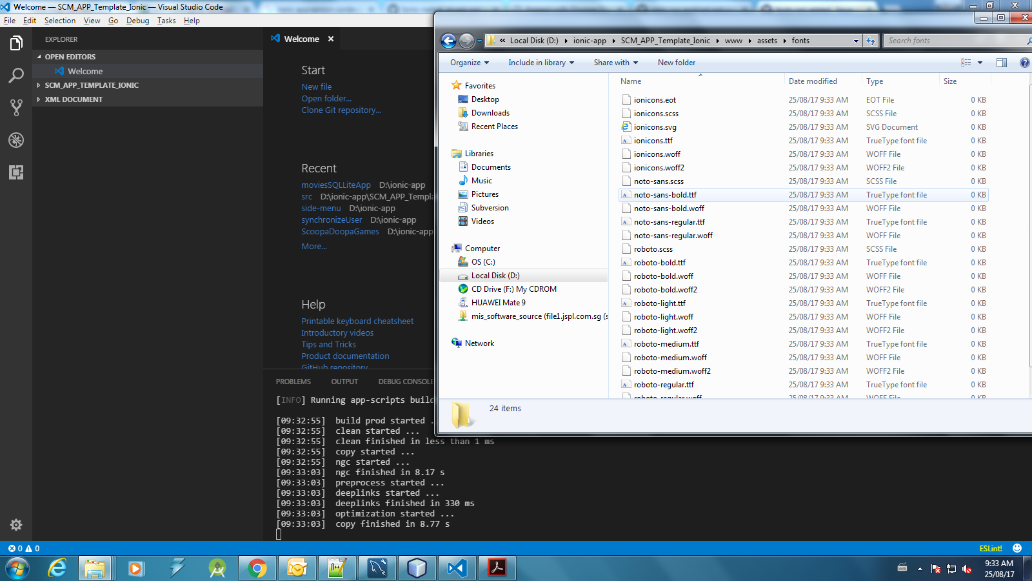Click the errors and warnings status bar indicator
This screenshot has width=1032, height=581.
pos(24,548)
